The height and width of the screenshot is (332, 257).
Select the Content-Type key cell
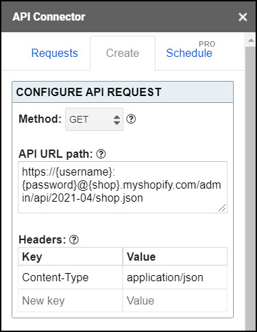71,277
